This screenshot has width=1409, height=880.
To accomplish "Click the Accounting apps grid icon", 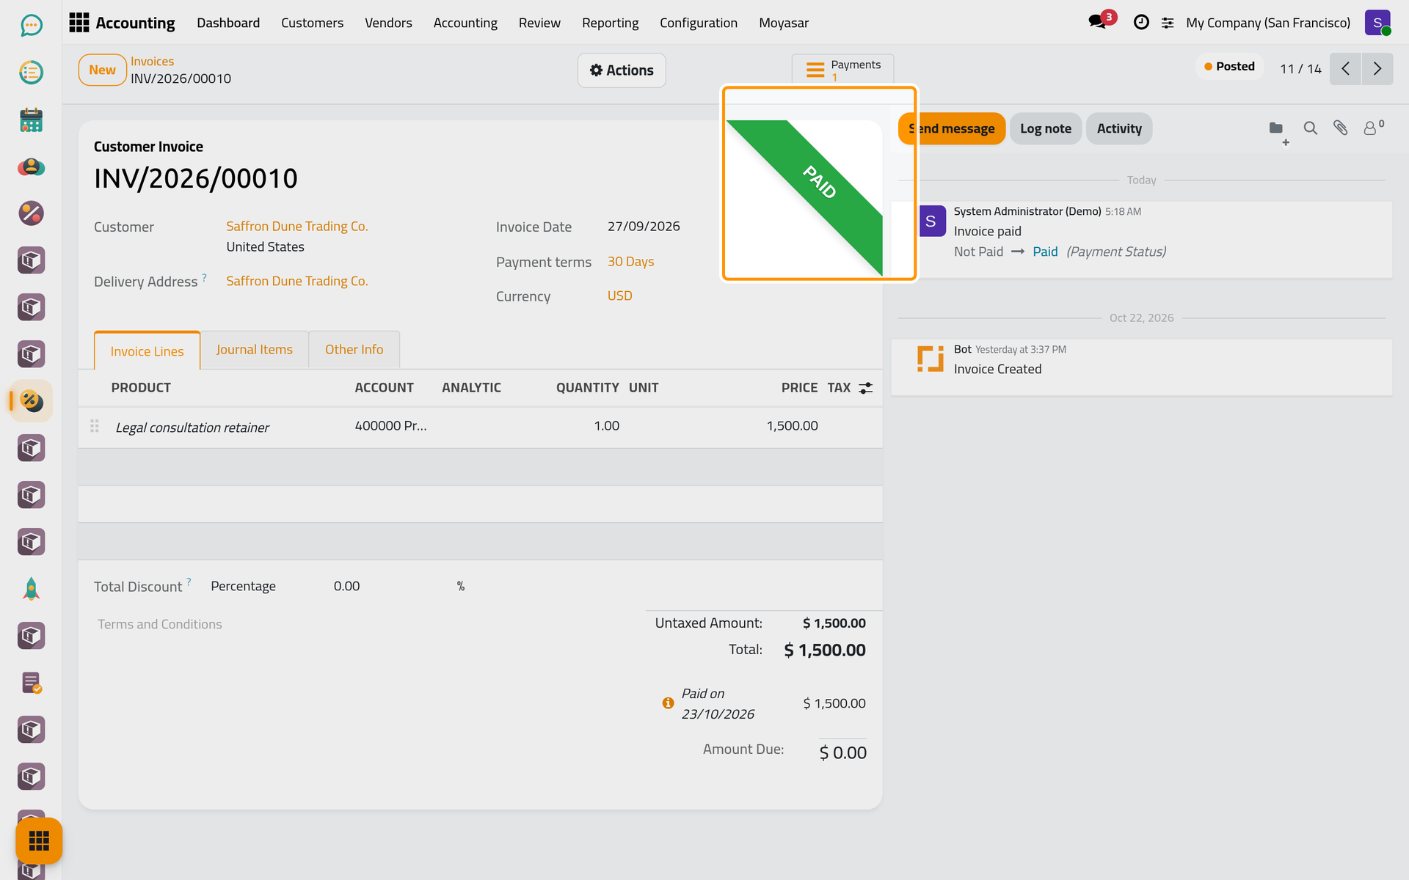I will [79, 23].
